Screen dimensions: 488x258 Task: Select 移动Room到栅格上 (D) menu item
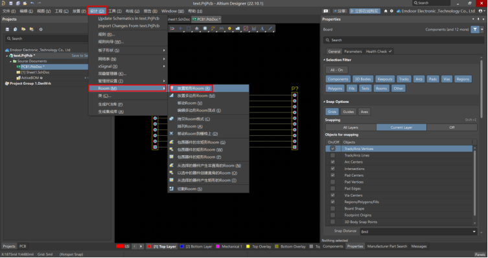click(209, 134)
